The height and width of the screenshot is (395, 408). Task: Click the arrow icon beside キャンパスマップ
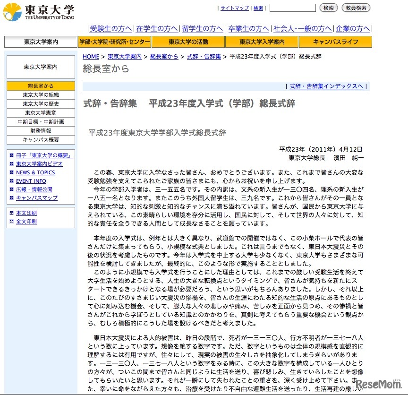[11, 198]
